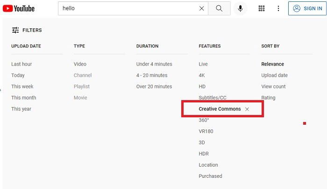
Task: Sort results by Rating
Action: point(268,98)
